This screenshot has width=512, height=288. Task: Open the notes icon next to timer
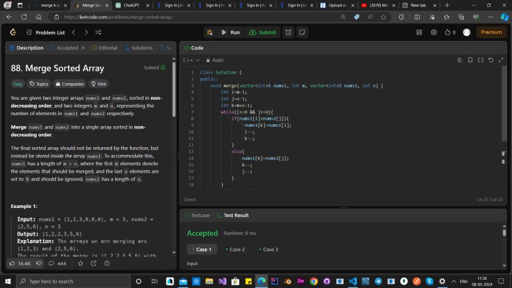click(x=302, y=32)
